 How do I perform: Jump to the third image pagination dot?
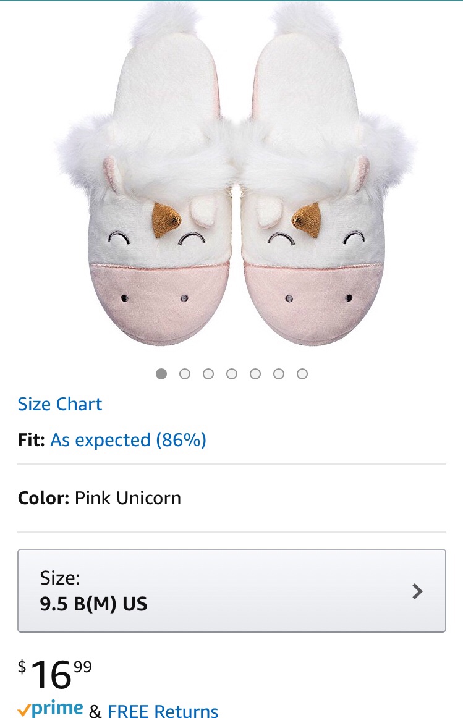pyautogui.click(x=208, y=374)
